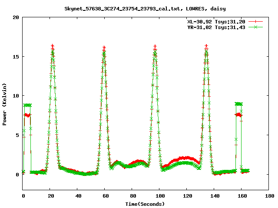The height and width of the screenshot is (208, 278).
Task: Click the green calibration plateau near 158 seconds
Action: [238, 104]
